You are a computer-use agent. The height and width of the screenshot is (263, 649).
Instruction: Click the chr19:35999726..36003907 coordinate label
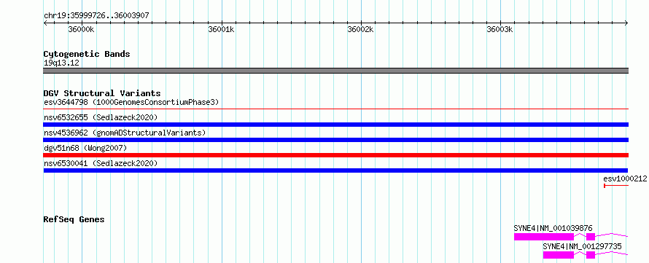click(x=96, y=16)
